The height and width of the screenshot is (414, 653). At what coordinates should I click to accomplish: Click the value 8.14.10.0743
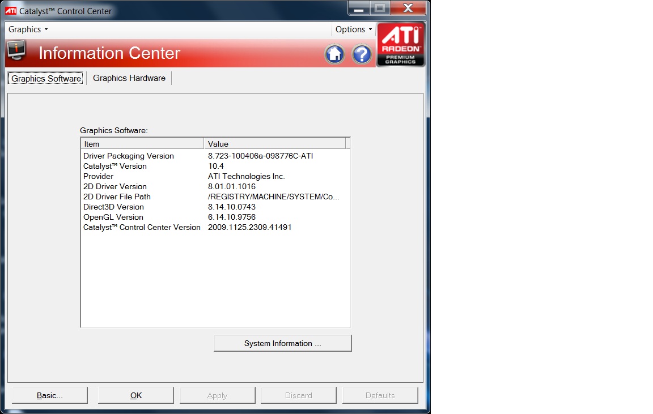[231, 207]
